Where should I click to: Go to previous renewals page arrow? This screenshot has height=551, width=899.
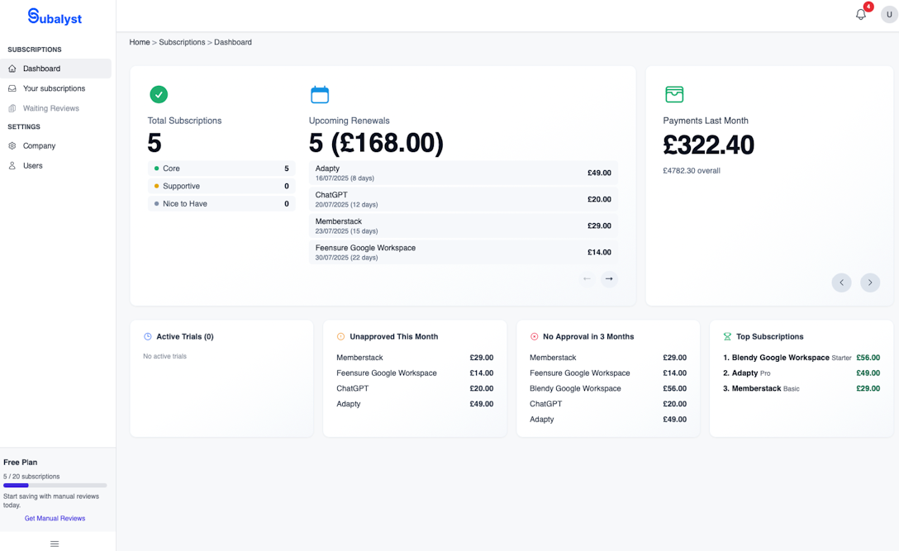(x=587, y=278)
